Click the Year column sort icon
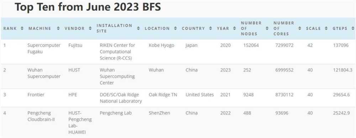 234,28
